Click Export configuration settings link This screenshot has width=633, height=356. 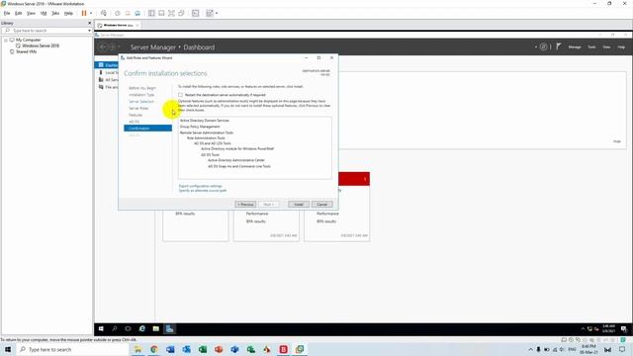(200, 186)
